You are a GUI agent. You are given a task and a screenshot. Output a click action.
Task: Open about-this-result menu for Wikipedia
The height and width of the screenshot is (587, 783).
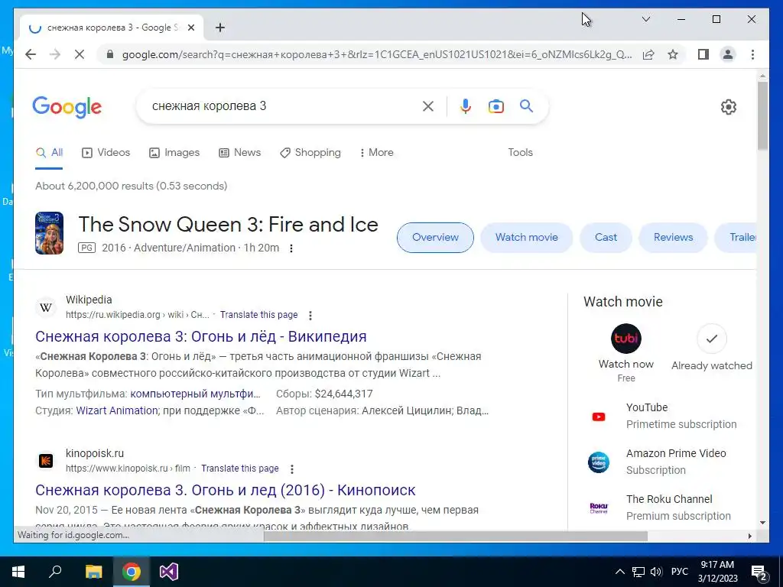click(310, 316)
